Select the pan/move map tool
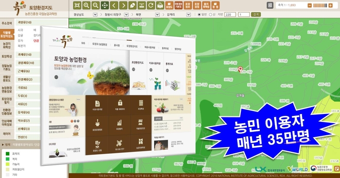 point(105,5)
